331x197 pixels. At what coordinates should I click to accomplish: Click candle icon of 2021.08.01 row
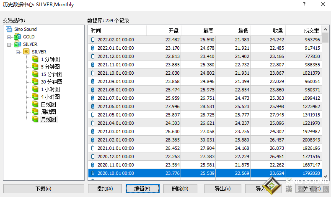click(93, 90)
